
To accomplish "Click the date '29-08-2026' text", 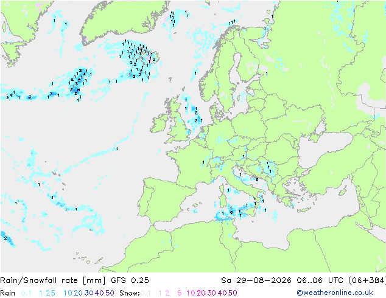I will pos(264,280).
